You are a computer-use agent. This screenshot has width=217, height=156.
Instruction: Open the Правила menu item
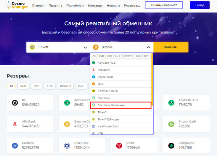click(x=55, y=6)
